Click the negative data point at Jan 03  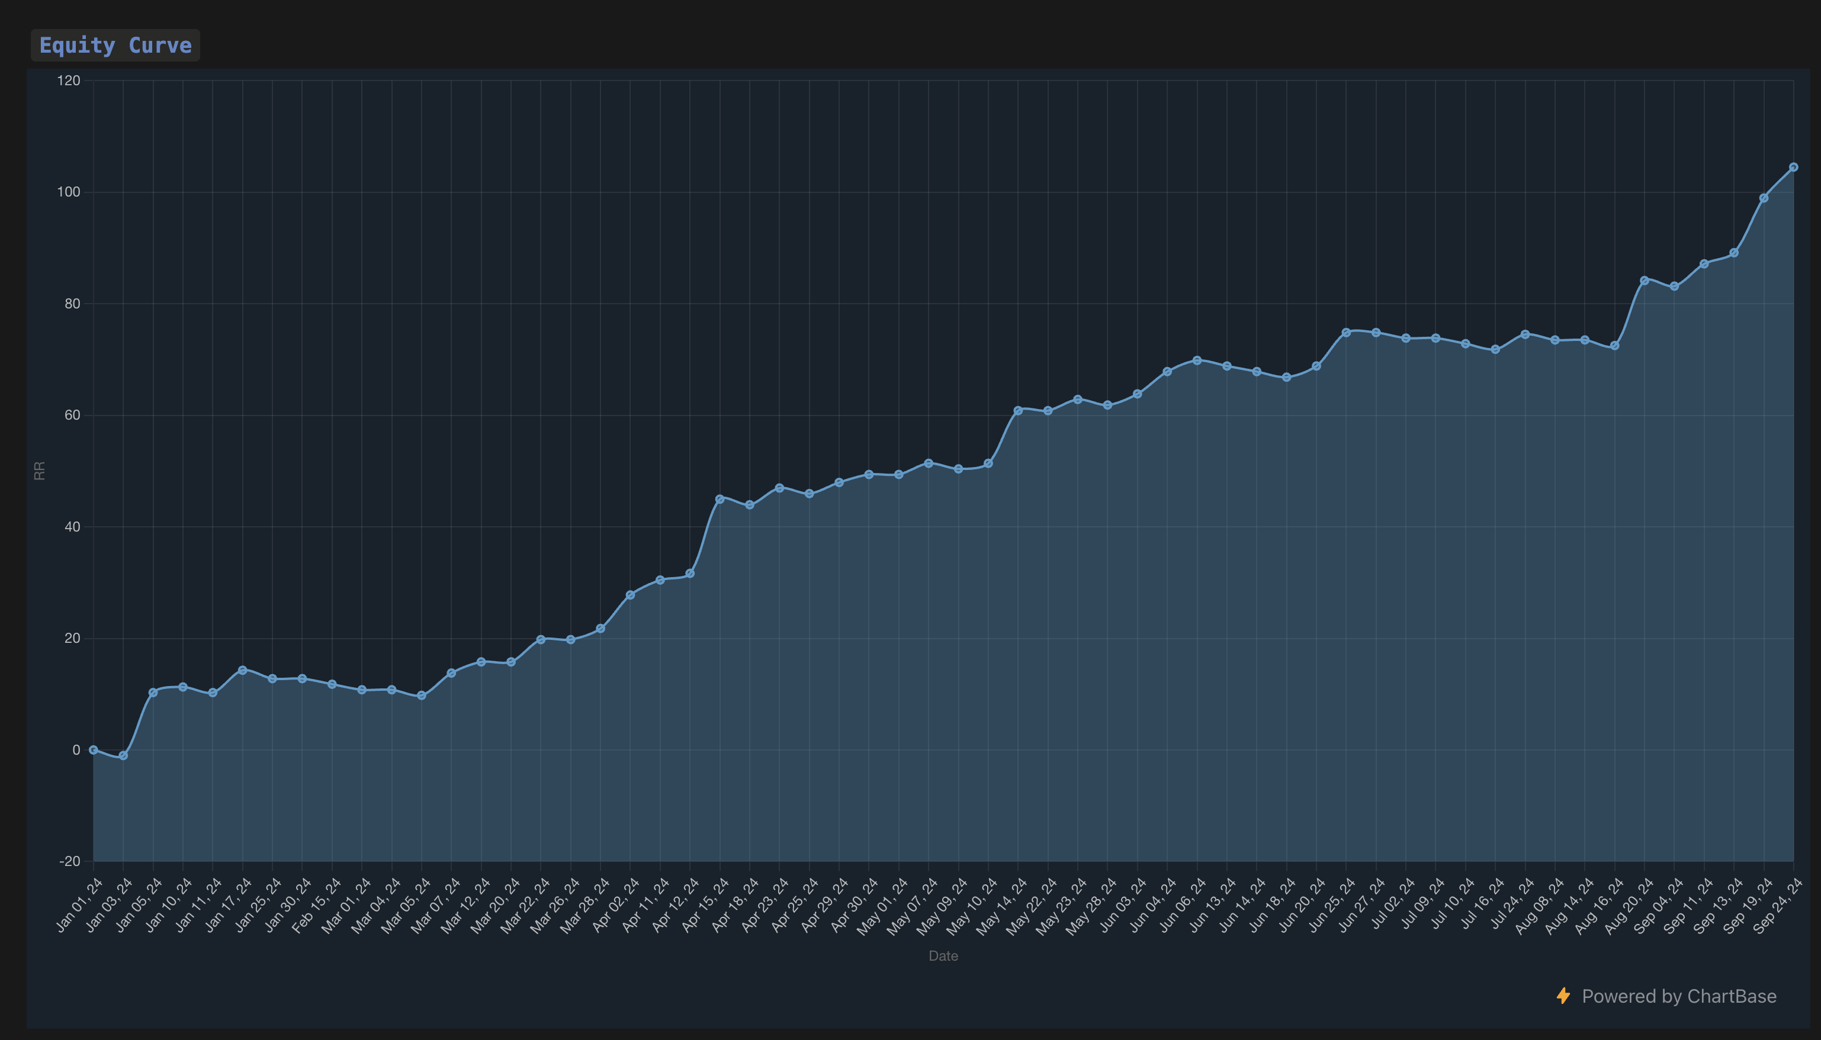tap(123, 756)
